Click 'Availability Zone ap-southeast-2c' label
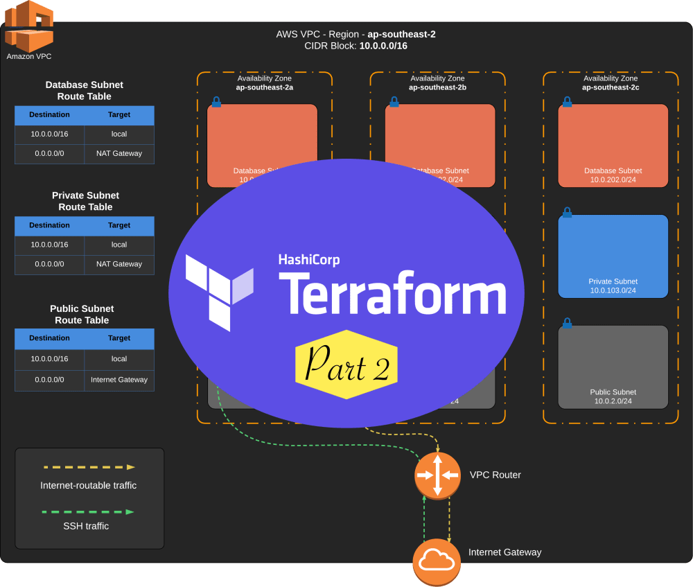 (611, 82)
